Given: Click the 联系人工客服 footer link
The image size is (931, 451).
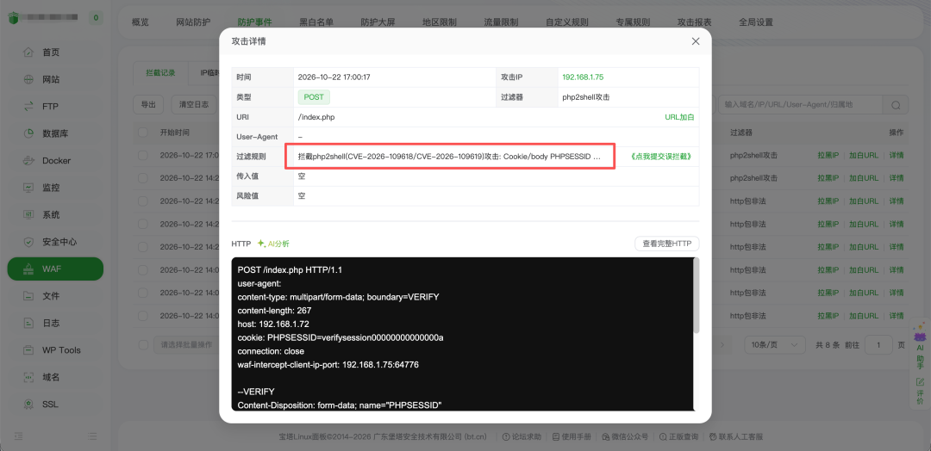Looking at the screenshot, I should coord(735,436).
